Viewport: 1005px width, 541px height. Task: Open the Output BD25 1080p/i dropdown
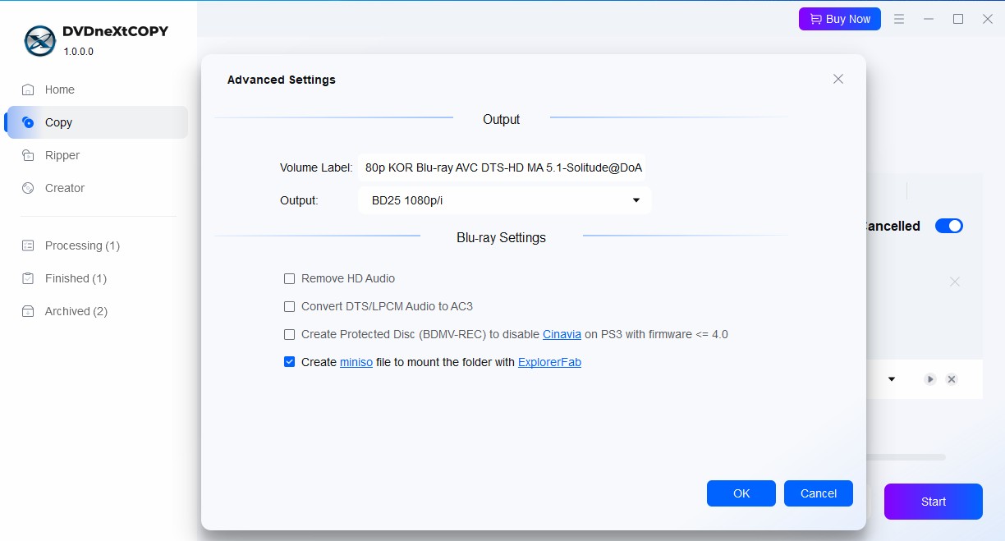tap(504, 200)
